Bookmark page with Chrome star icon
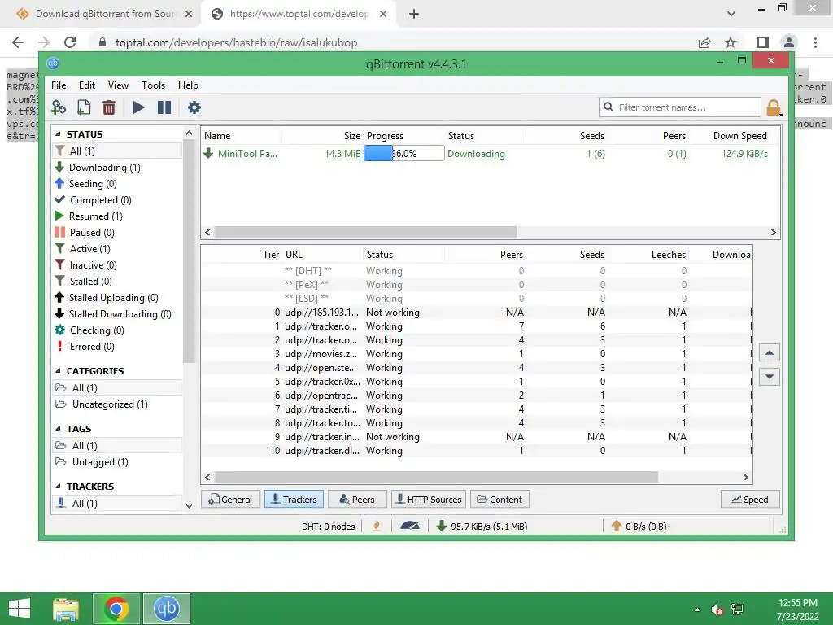 pos(731,42)
